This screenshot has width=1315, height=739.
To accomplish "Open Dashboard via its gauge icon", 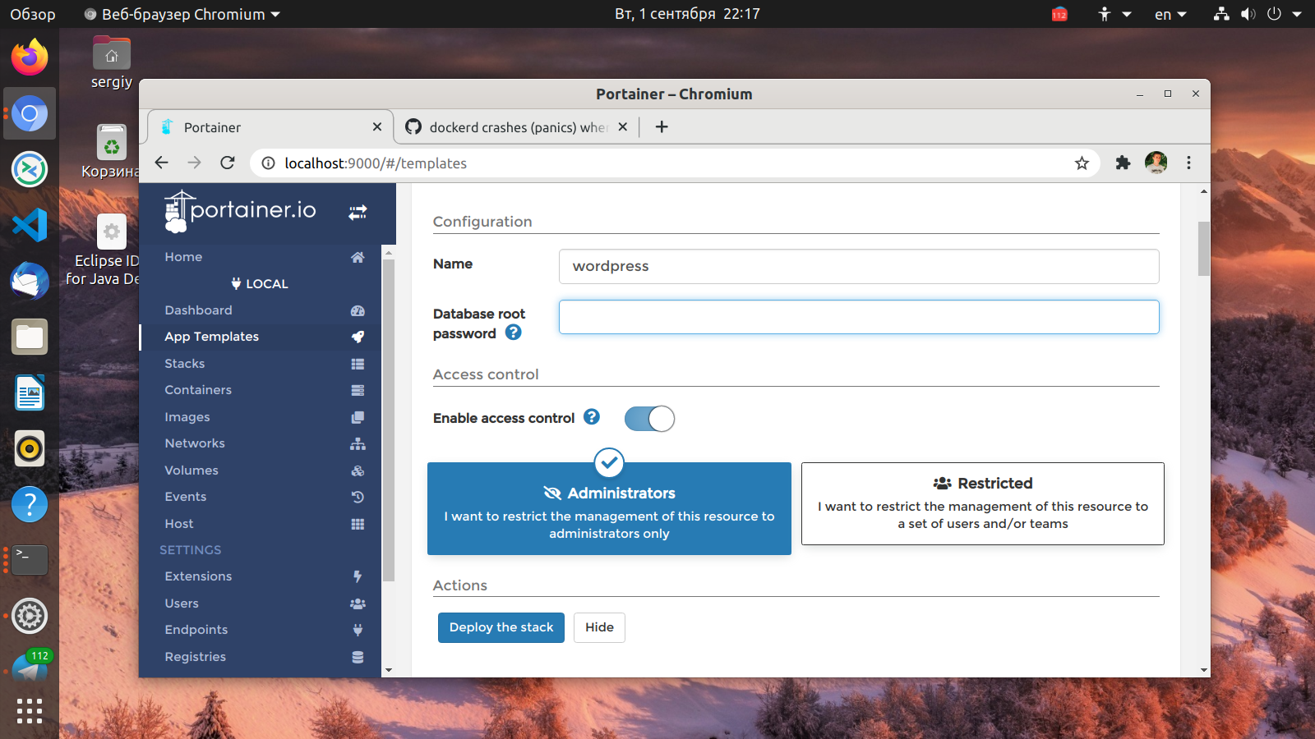I will pyautogui.click(x=358, y=310).
